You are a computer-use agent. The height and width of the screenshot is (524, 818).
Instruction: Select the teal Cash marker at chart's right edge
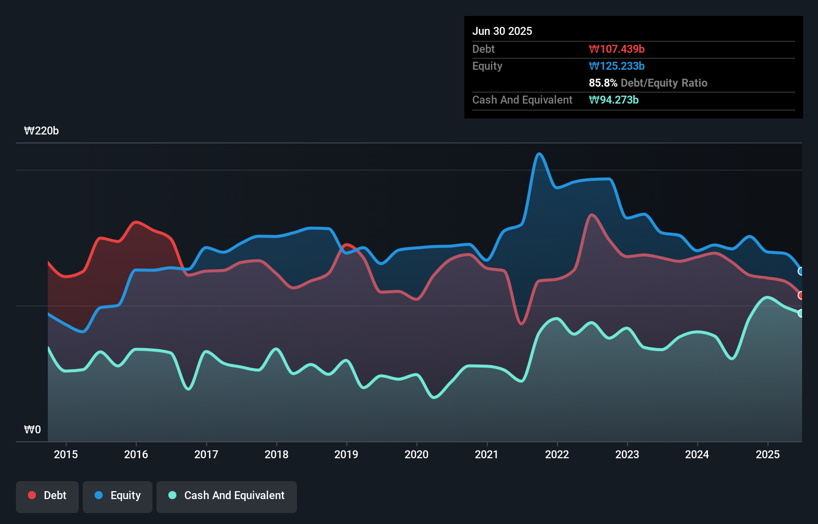801,313
